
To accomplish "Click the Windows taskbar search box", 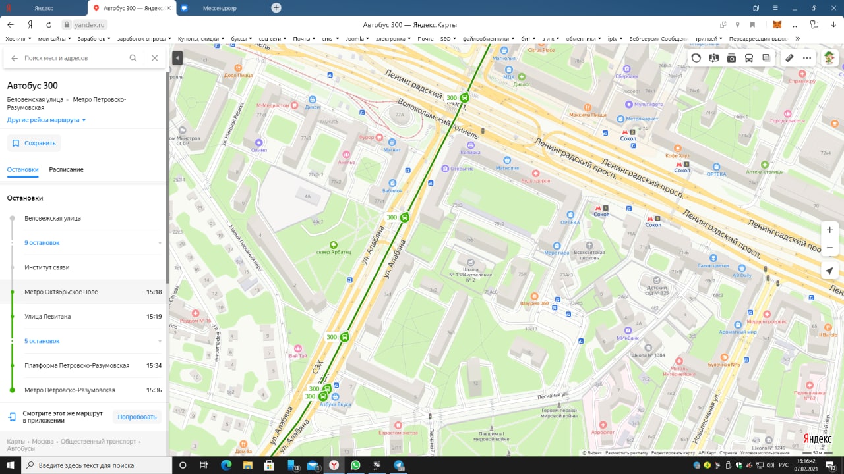I will pos(97,465).
